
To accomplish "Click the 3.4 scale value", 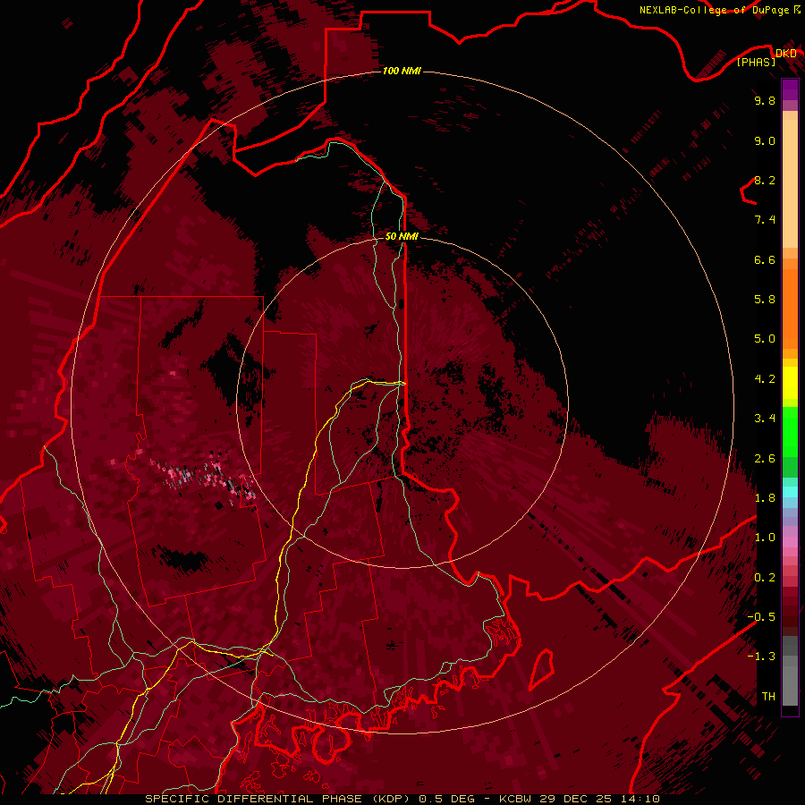I will [765, 419].
